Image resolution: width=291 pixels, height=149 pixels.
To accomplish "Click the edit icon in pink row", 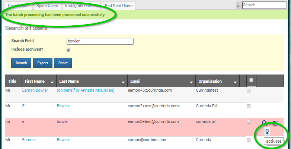I will [275, 123].
